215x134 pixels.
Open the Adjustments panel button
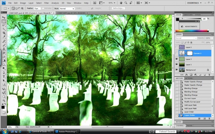click(189, 26)
